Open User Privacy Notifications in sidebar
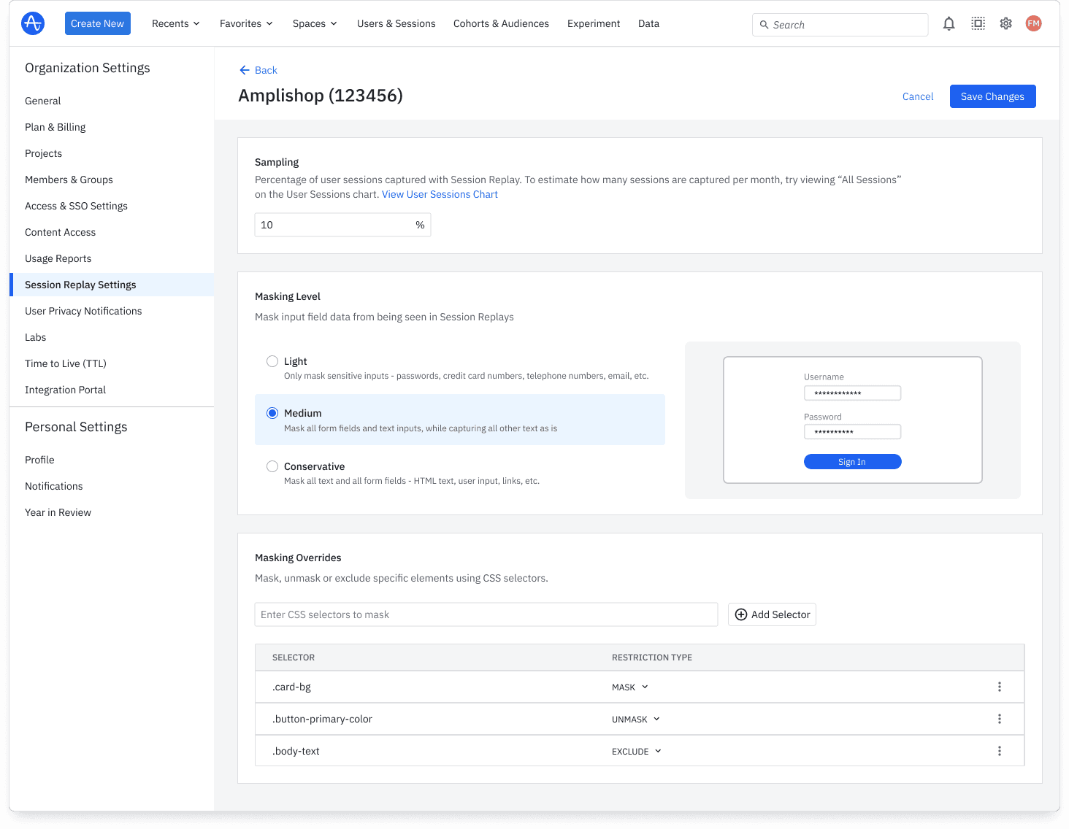Image resolution: width=1069 pixels, height=829 pixels. pyautogui.click(x=83, y=311)
